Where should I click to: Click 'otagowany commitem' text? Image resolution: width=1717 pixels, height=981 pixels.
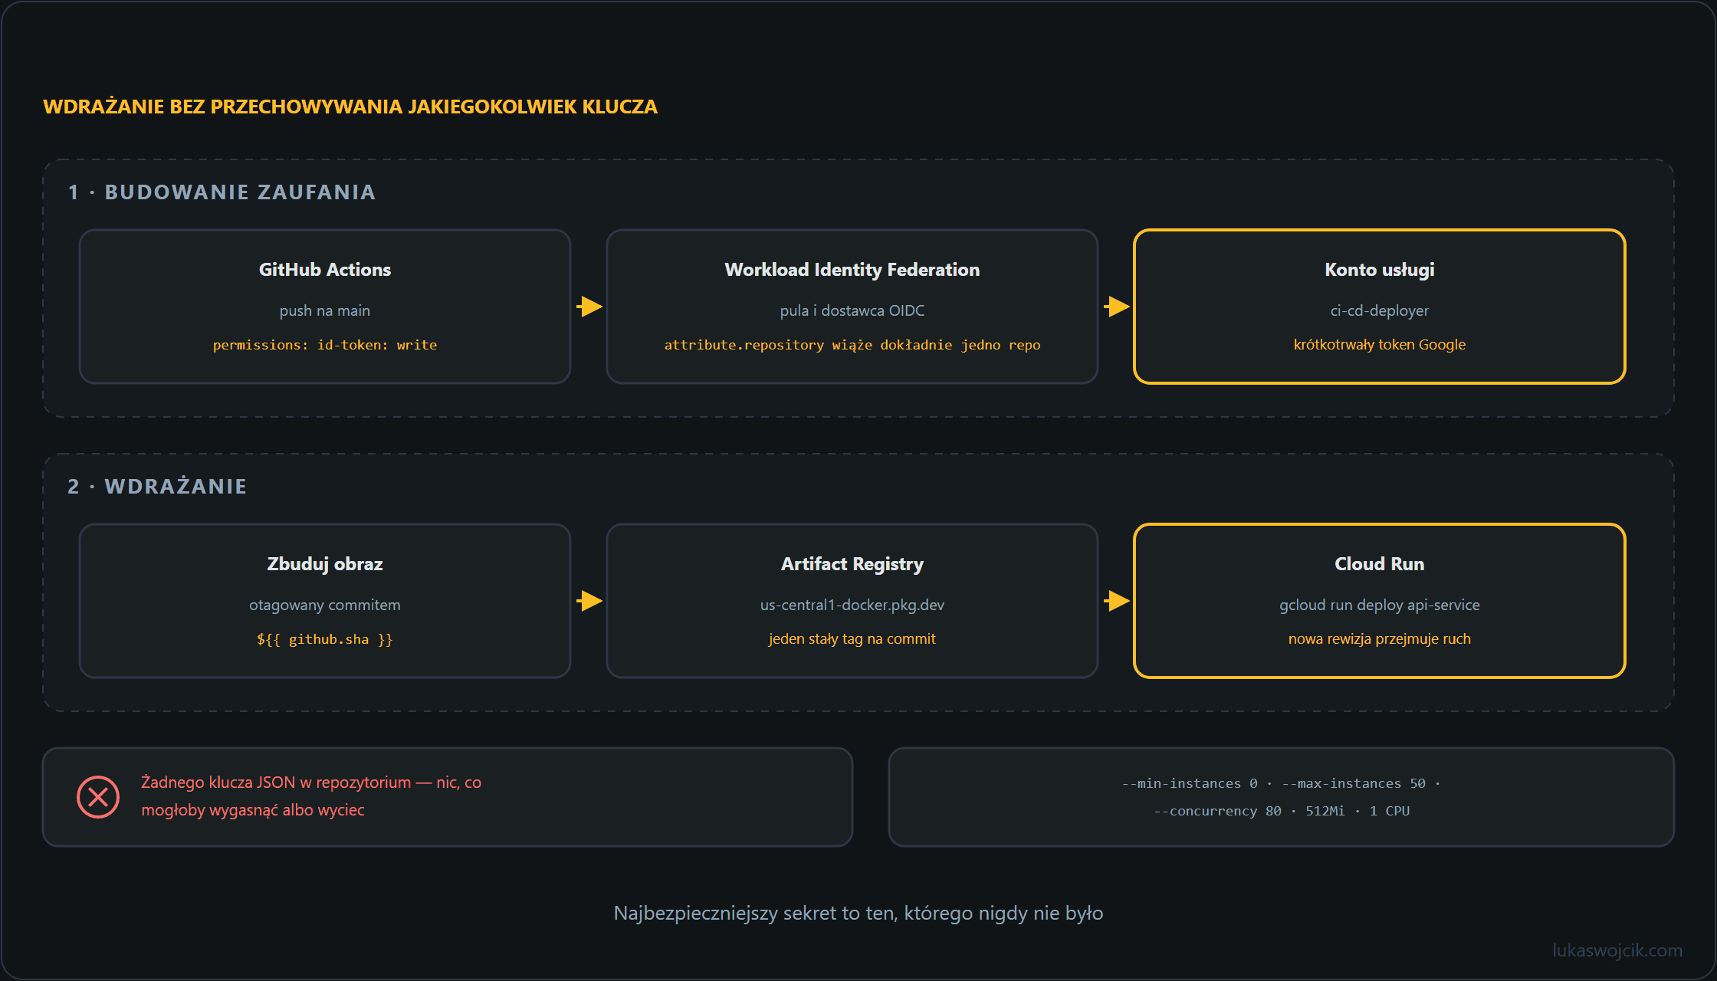(x=325, y=605)
